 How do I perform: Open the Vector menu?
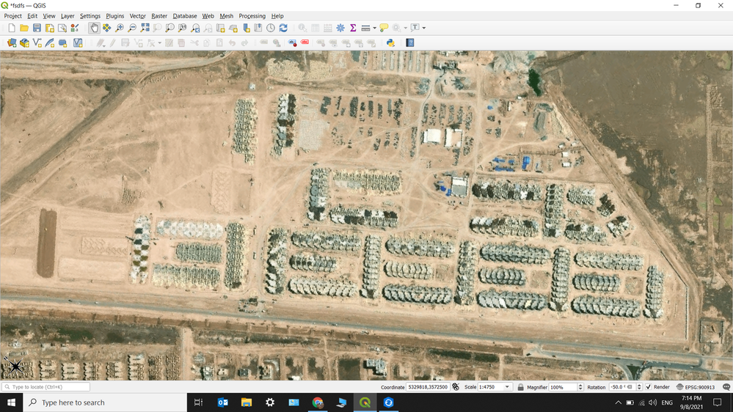point(137,16)
